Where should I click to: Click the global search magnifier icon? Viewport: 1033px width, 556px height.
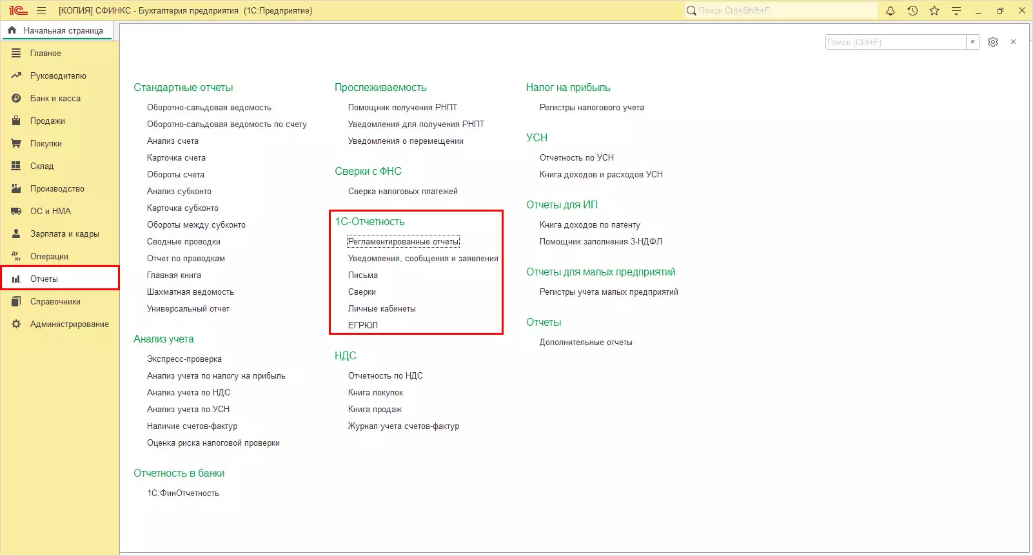pos(691,11)
